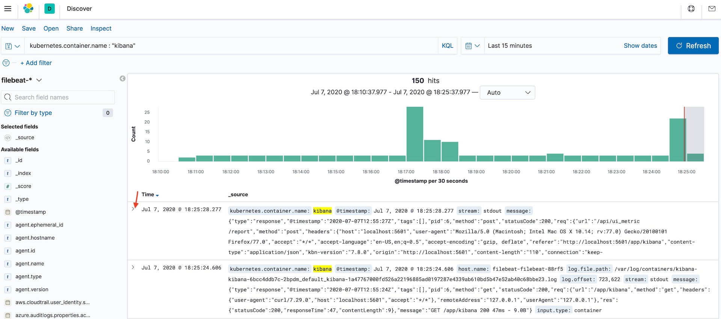Screen dimensions: 721x319
Task: Select the azure.auditlogs.properties field
Action: click(x=53, y=316)
